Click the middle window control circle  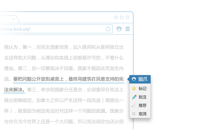click(122, 17)
